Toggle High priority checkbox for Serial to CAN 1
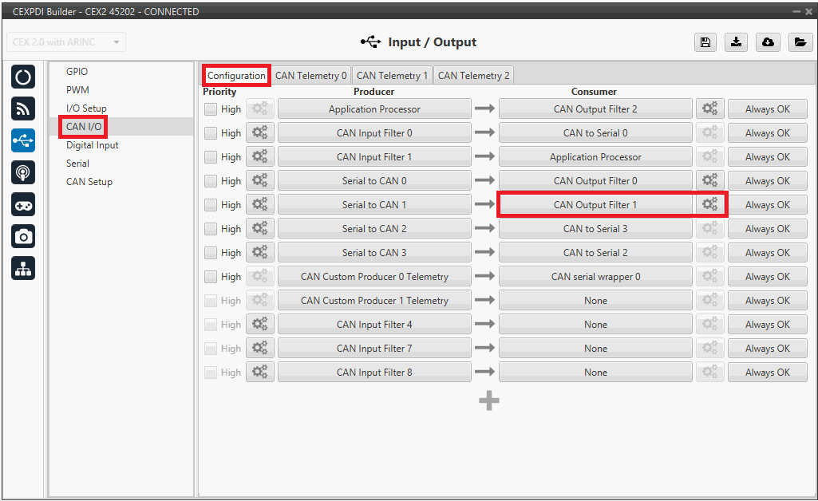 pos(211,205)
